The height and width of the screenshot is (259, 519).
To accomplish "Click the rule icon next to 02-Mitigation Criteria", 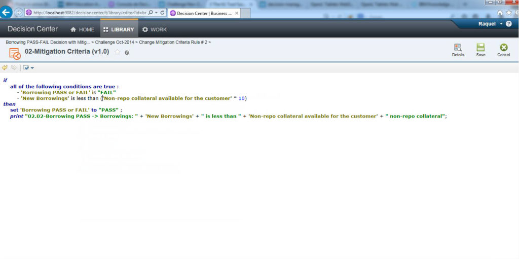I will [15, 53].
